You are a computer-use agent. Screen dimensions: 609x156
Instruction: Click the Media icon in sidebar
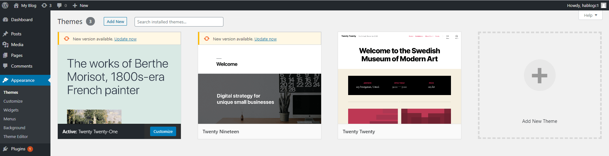(5, 45)
